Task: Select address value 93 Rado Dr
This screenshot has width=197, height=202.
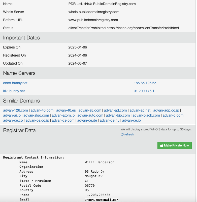Action: point(94,171)
